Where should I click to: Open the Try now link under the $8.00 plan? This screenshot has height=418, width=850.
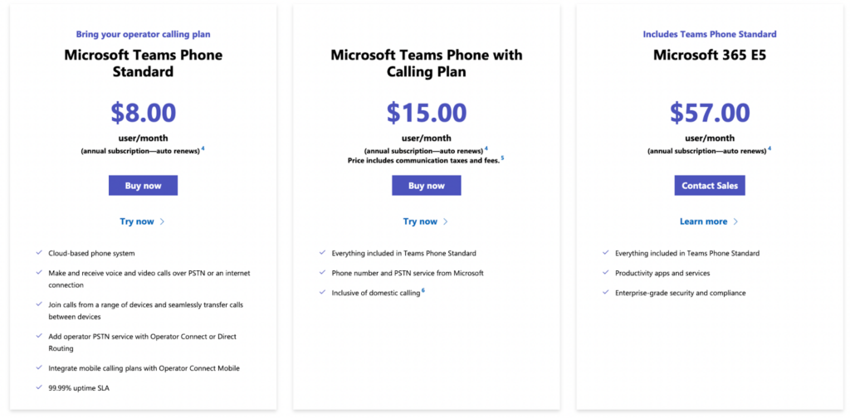click(x=139, y=222)
